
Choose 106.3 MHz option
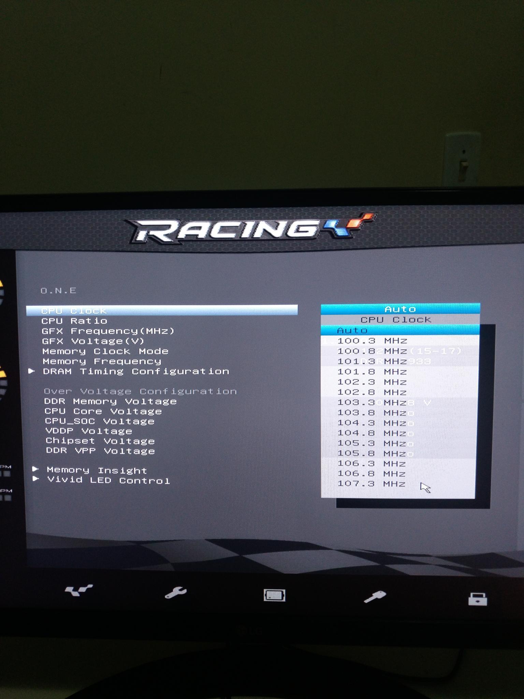(398, 463)
